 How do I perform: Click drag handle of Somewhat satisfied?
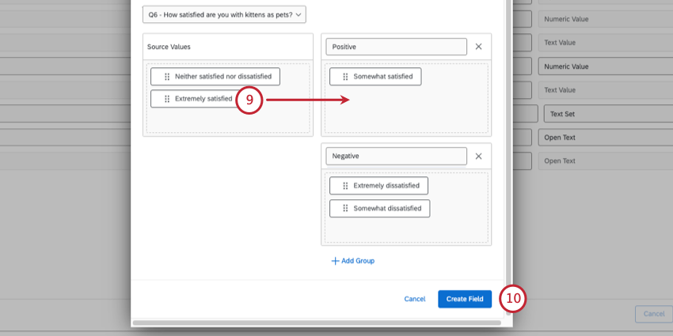click(x=345, y=77)
